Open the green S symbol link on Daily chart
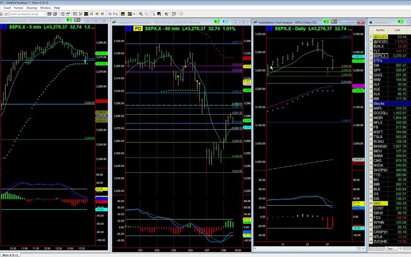This screenshot has width=411, height=257. coord(325,21)
